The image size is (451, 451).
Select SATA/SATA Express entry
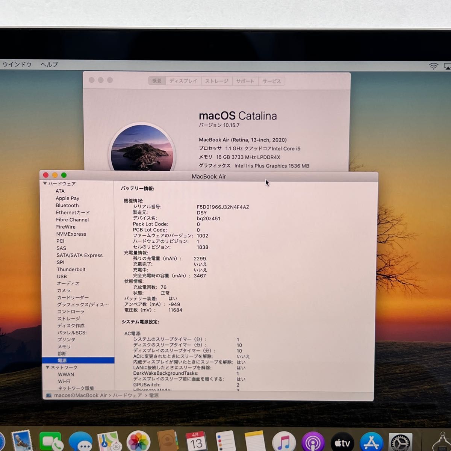tap(80, 255)
